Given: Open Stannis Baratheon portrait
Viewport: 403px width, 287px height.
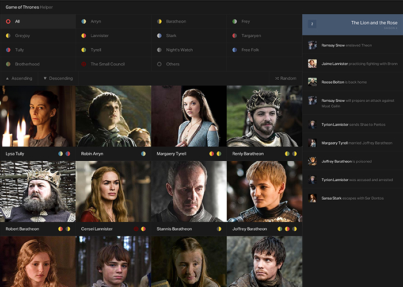Looking at the screenshot, I should 189,191.
